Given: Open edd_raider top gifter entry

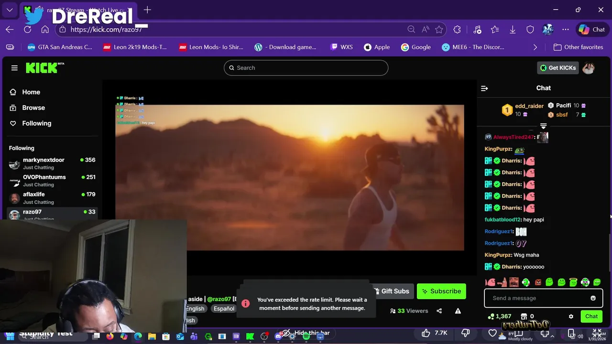Looking at the screenshot, I should (523, 110).
